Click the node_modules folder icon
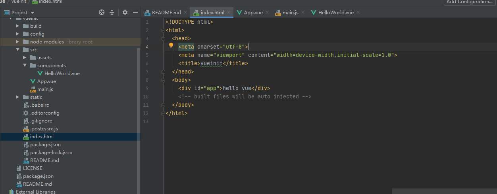The width and height of the screenshot is (497, 194). point(26,42)
